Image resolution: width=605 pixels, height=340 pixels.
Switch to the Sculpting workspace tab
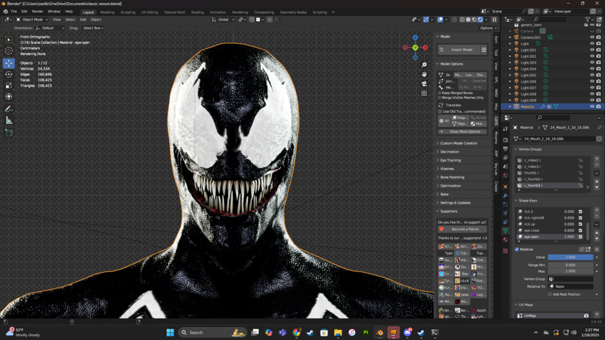point(128,12)
